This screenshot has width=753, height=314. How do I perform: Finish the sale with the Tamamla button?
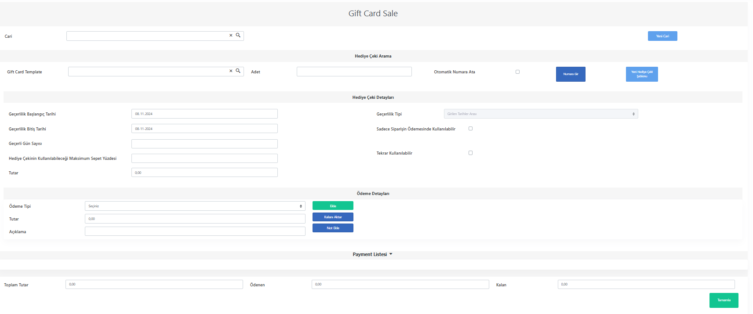coord(724,300)
